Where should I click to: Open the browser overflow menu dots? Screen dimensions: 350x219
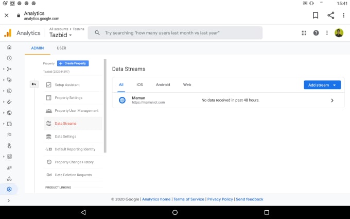tap(343, 15)
